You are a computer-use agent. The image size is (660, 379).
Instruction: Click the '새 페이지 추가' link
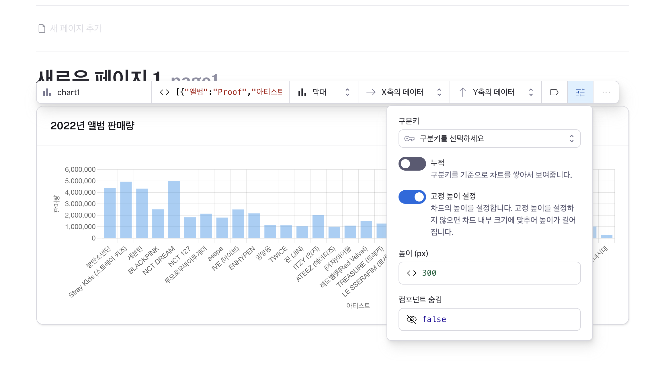[x=76, y=28]
